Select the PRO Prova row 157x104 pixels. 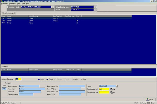coord(66,23)
